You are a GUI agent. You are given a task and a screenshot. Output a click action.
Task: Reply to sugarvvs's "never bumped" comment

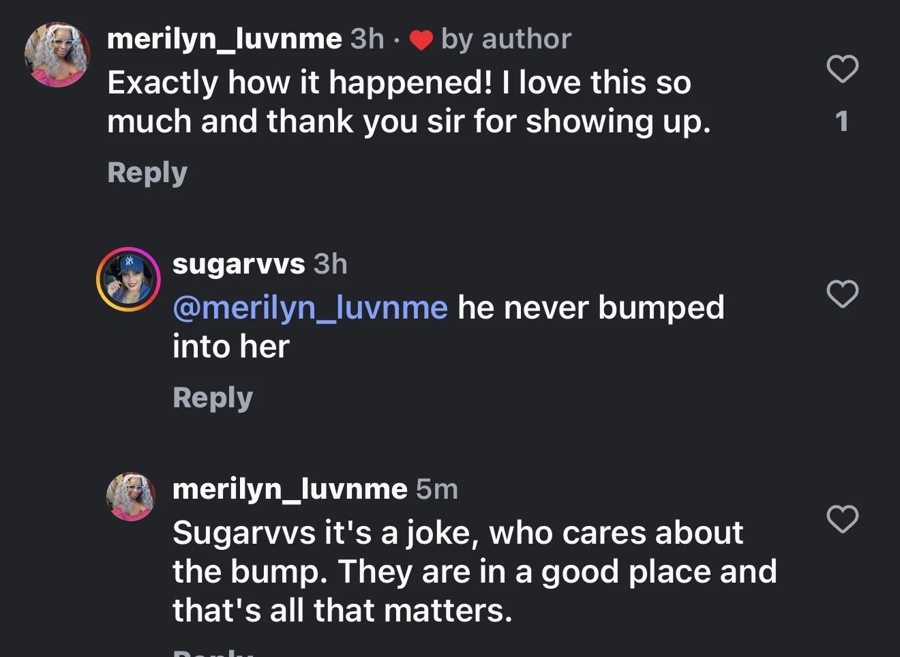[213, 398]
